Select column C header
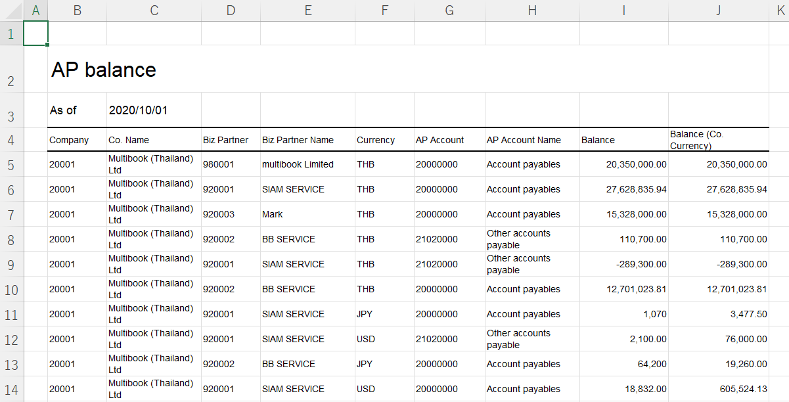789x402 pixels. click(x=154, y=11)
